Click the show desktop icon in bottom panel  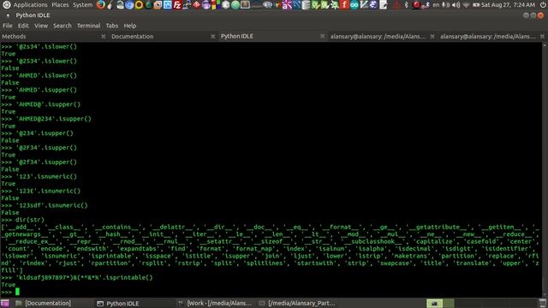pos(5,303)
